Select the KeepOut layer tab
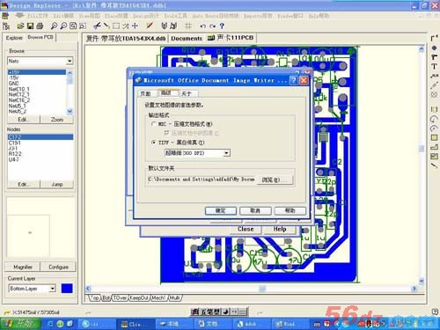 pyautogui.click(x=139, y=298)
